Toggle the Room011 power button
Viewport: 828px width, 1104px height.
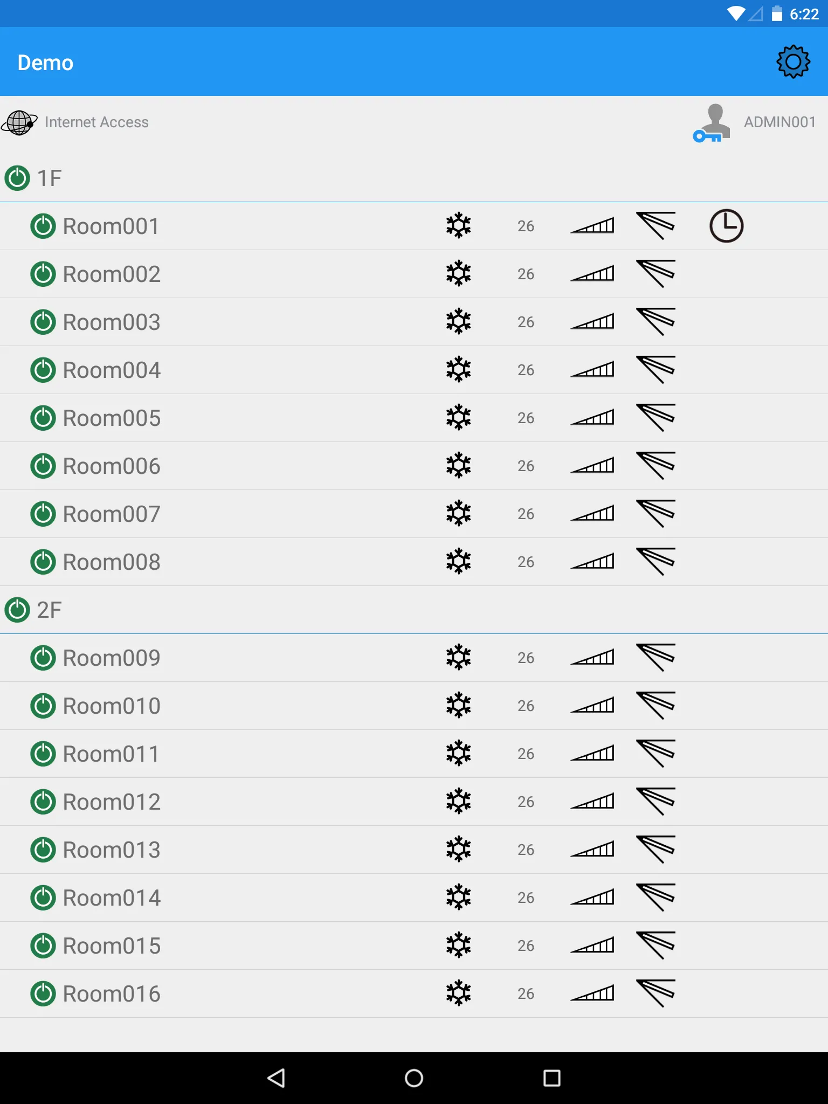pos(43,754)
